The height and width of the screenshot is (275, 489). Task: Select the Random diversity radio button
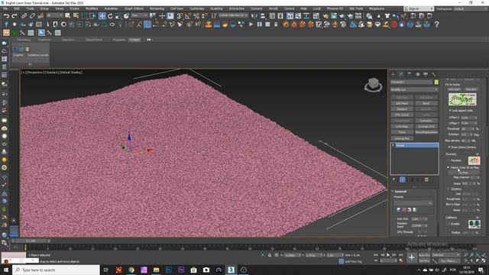(x=449, y=160)
